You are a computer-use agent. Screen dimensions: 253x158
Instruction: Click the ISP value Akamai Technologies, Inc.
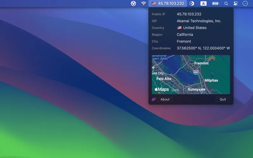[x=199, y=21]
